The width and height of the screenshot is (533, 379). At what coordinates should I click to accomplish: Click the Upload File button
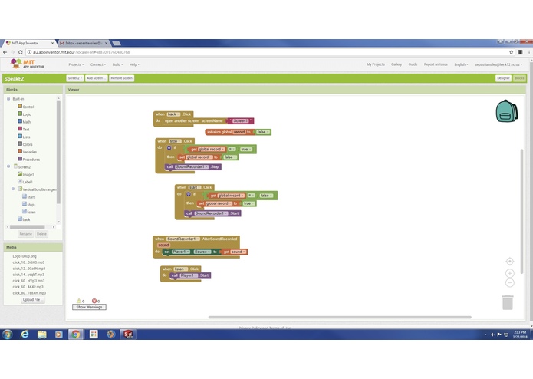[x=33, y=299]
